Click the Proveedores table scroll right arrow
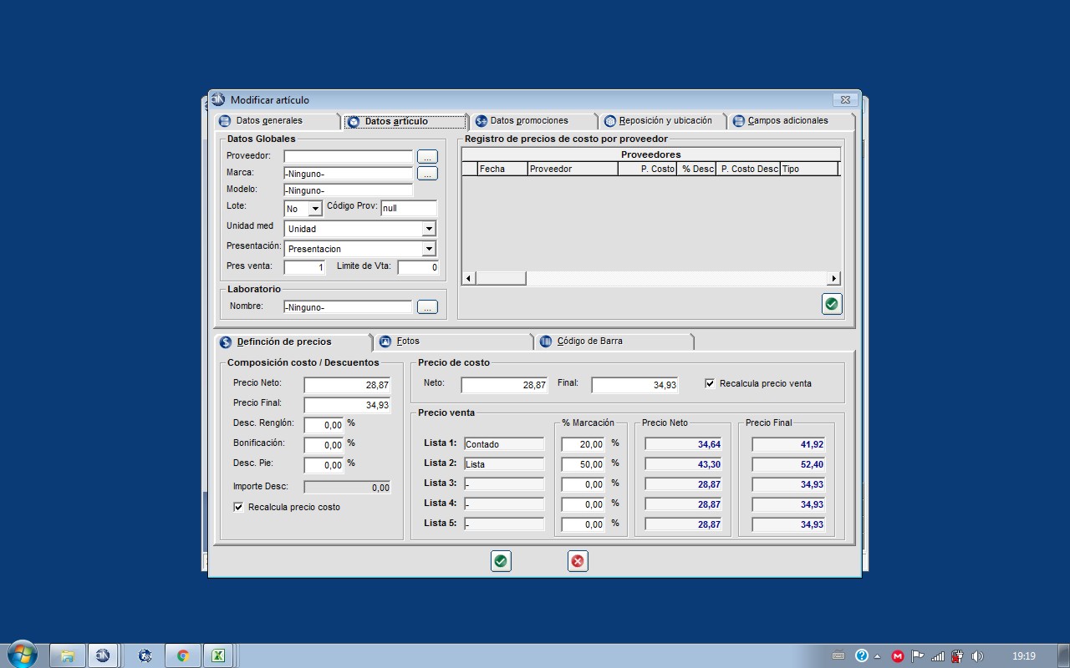Viewport: 1070px width, 668px height. 833,278
